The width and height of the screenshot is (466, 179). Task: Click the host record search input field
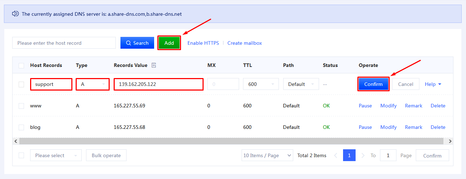pos(64,43)
